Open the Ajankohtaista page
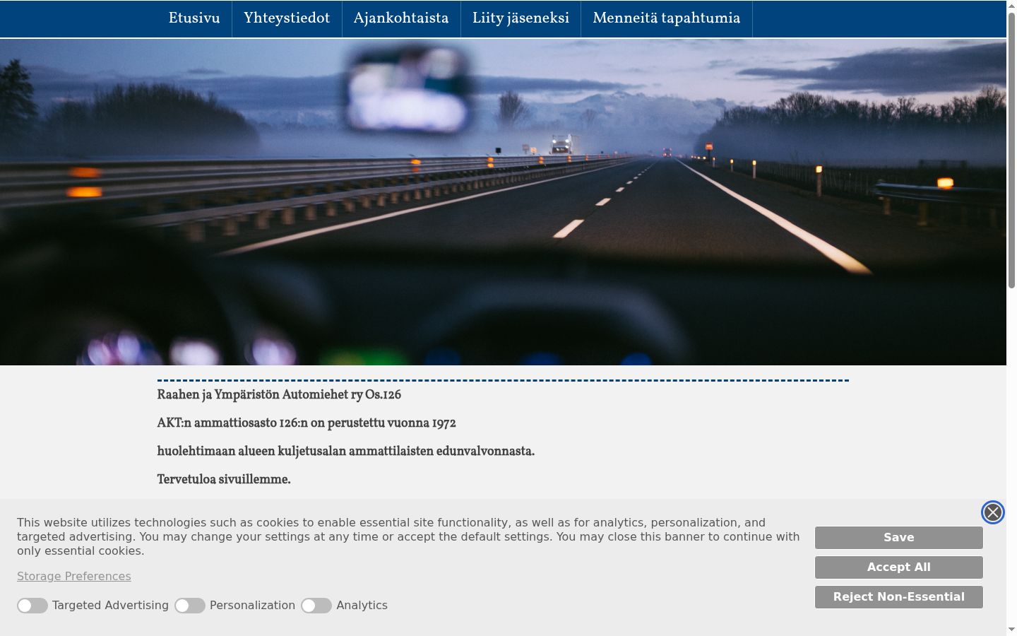The height and width of the screenshot is (636, 1017). click(401, 18)
